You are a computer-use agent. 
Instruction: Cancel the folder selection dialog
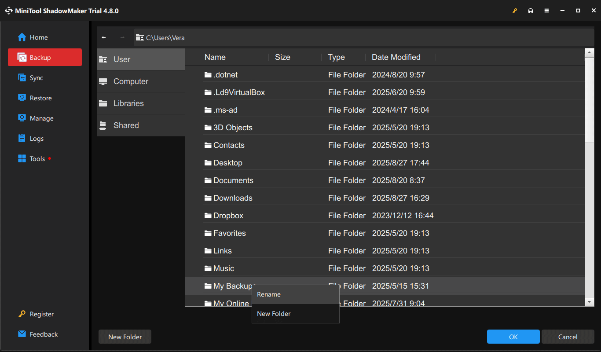coord(568,337)
